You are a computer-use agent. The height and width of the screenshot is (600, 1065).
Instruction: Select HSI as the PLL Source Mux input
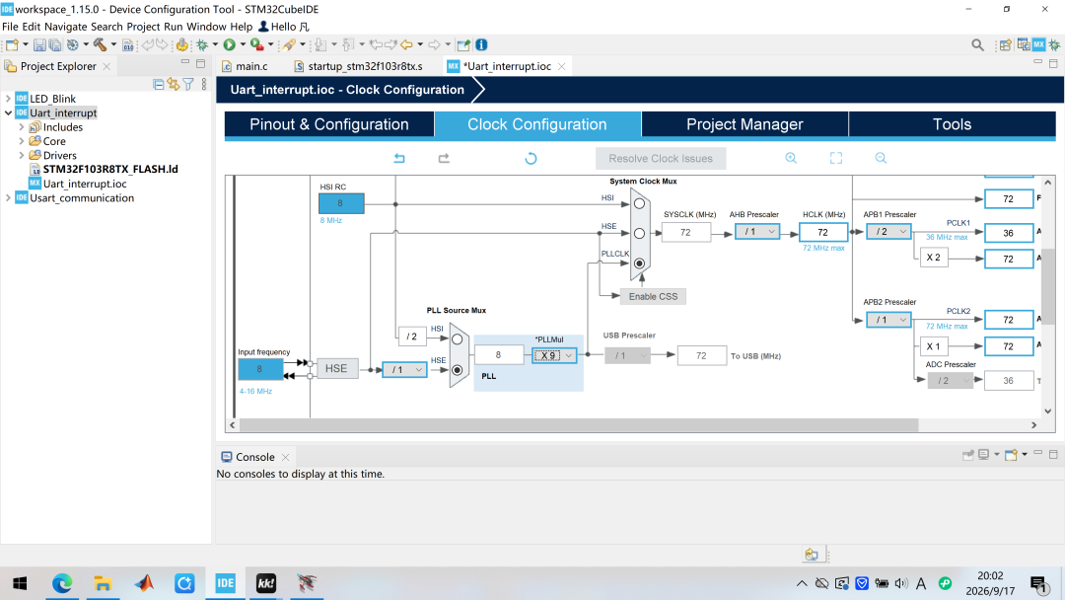pos(458,339)
